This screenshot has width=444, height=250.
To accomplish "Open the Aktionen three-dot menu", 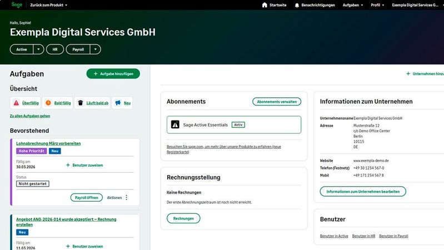I will 127,198.
